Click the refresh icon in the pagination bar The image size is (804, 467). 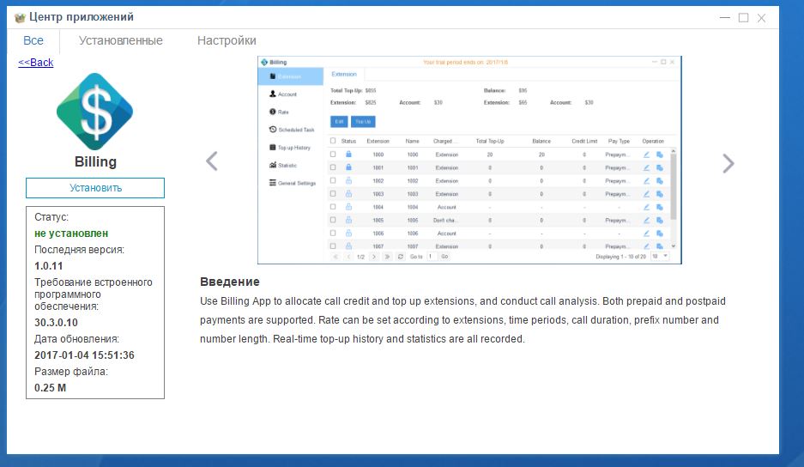(400, 257)
